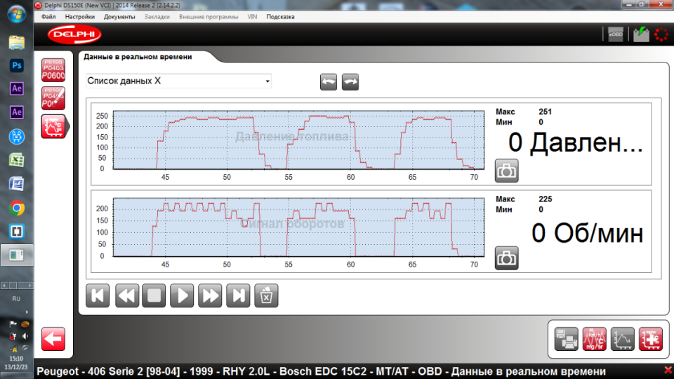
Task: Open the save and print icon
Action: pyautogui.click(x=565, y=339)
